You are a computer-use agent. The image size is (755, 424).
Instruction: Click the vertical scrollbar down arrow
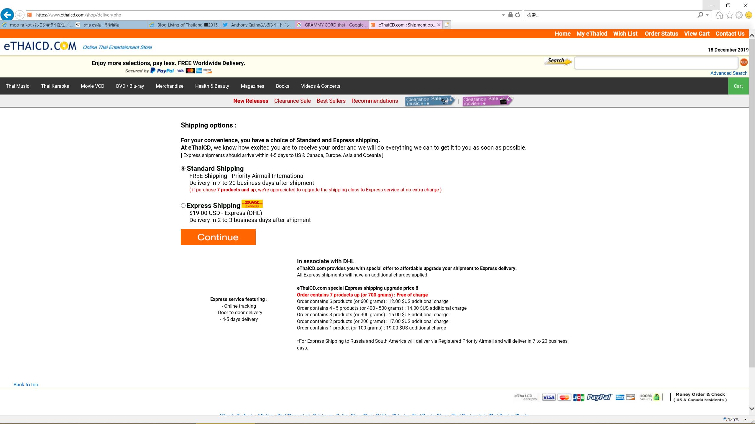tap(752, 409)
